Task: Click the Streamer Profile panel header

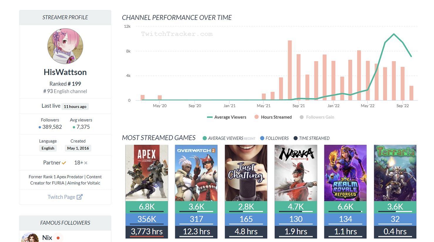Action: [65, 18]
